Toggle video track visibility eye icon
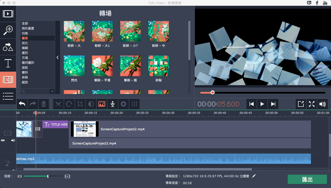This screenshot has width=331, height=188. pos(3,140)
